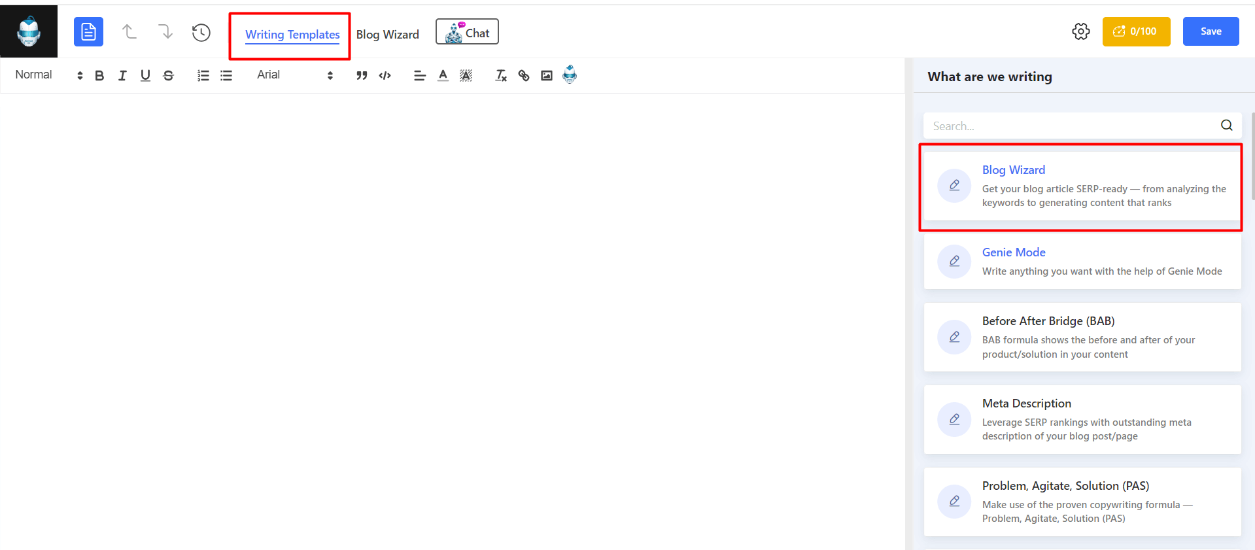This screenshot has height=550, width=1255.
Task: Click the search magnifier icon
Action: (1227, 126)
